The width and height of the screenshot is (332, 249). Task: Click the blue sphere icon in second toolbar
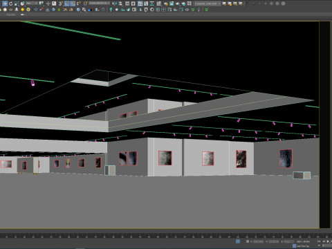click(x=78, y=10)
